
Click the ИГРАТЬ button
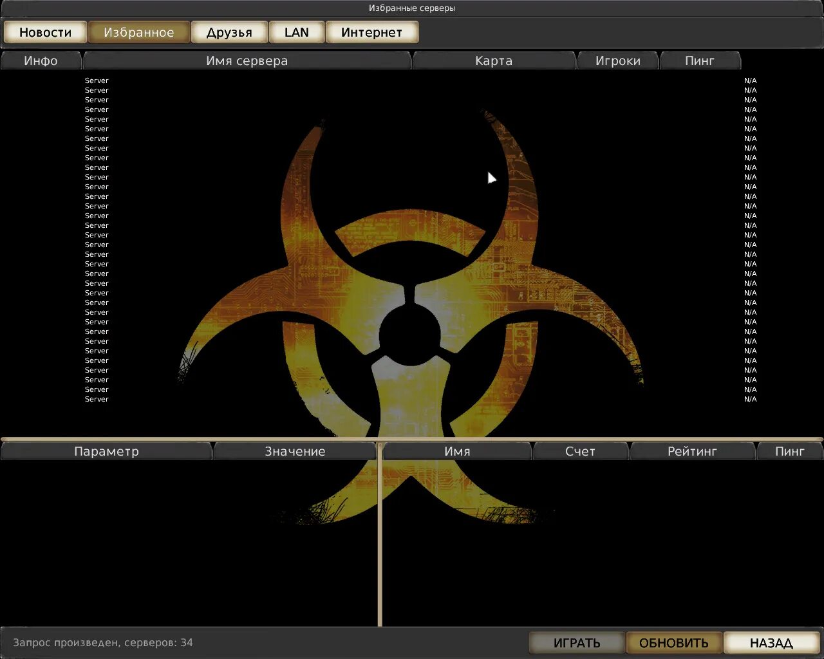pyautogui.click(x=577, y=642)
